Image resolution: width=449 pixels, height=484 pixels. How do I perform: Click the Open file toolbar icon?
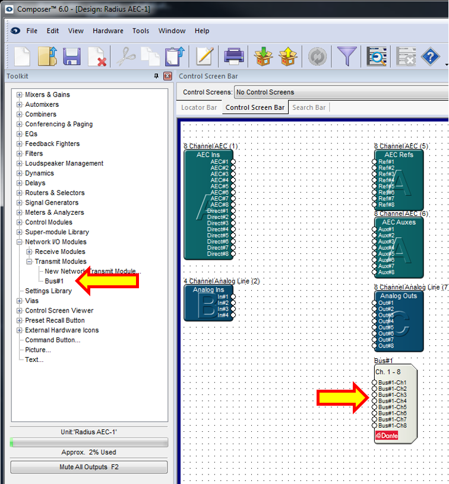pyautogui.click(x=48, y=56)
